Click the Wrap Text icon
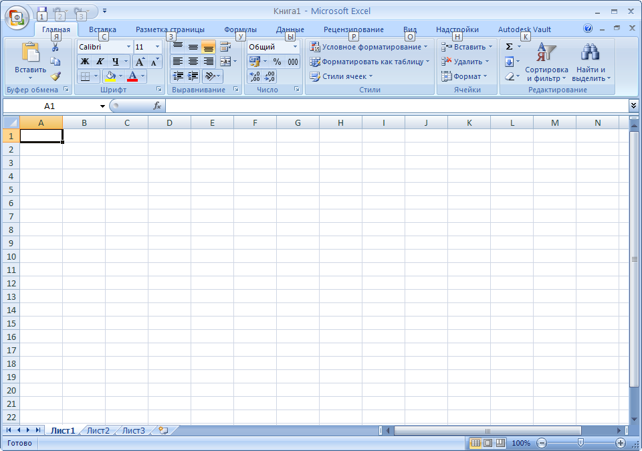Image resolution: width=642 pixels, height=451 pixels. pyautogui.click(x=225, y=47)
